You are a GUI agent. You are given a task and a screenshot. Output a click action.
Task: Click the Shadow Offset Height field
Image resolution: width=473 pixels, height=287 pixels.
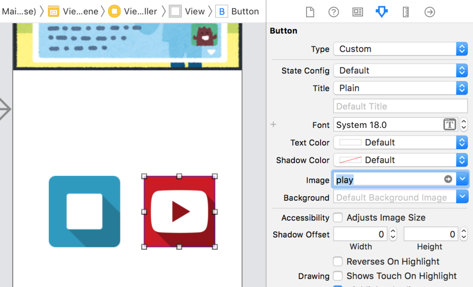[x=431, y=234]
